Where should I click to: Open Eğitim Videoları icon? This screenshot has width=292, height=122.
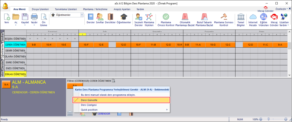pyautogui.click(x=263, y=17)
